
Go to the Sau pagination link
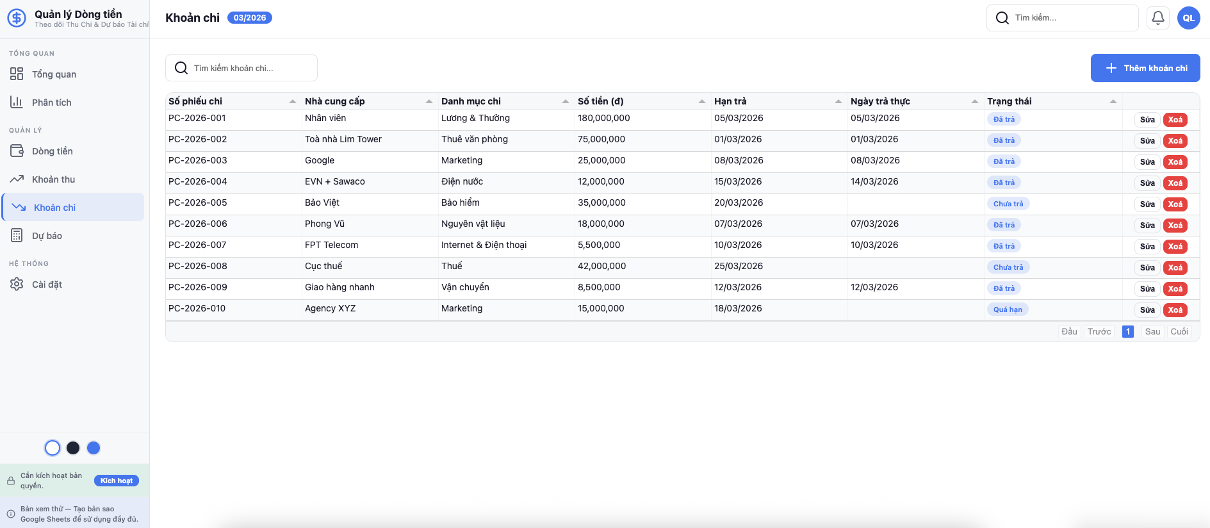1152,331
